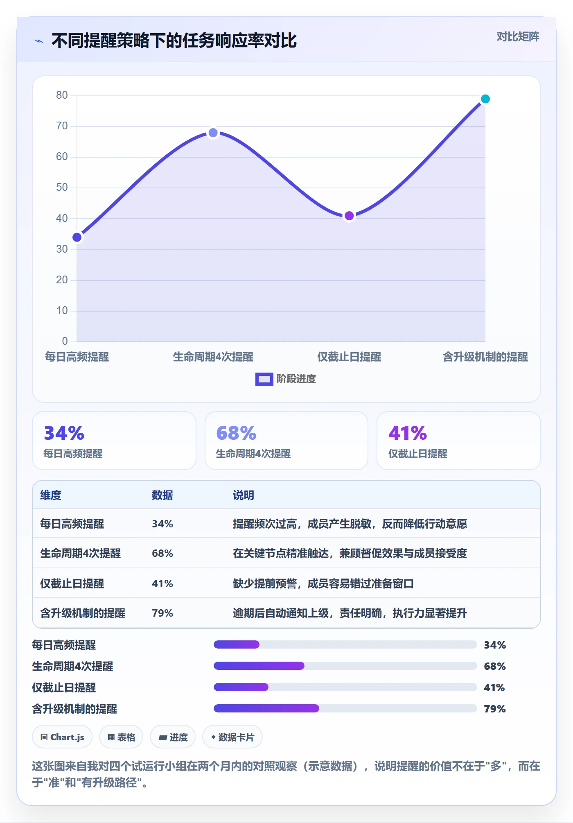Select table row cell 每日高频提醒
The width and height of the screenshot is (573, 823).
tap(72, 524)
